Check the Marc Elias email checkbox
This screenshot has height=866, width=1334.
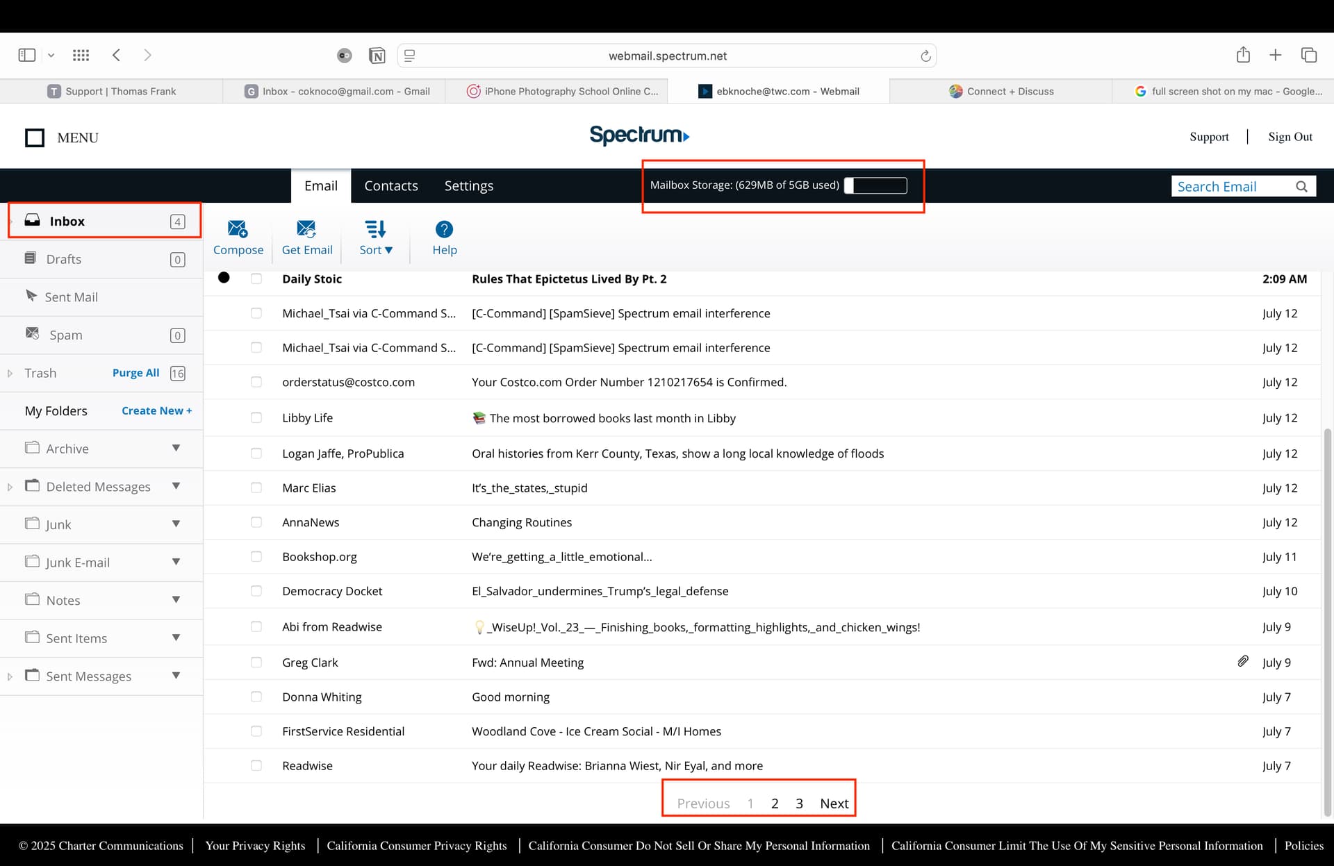tap(256, 488)
